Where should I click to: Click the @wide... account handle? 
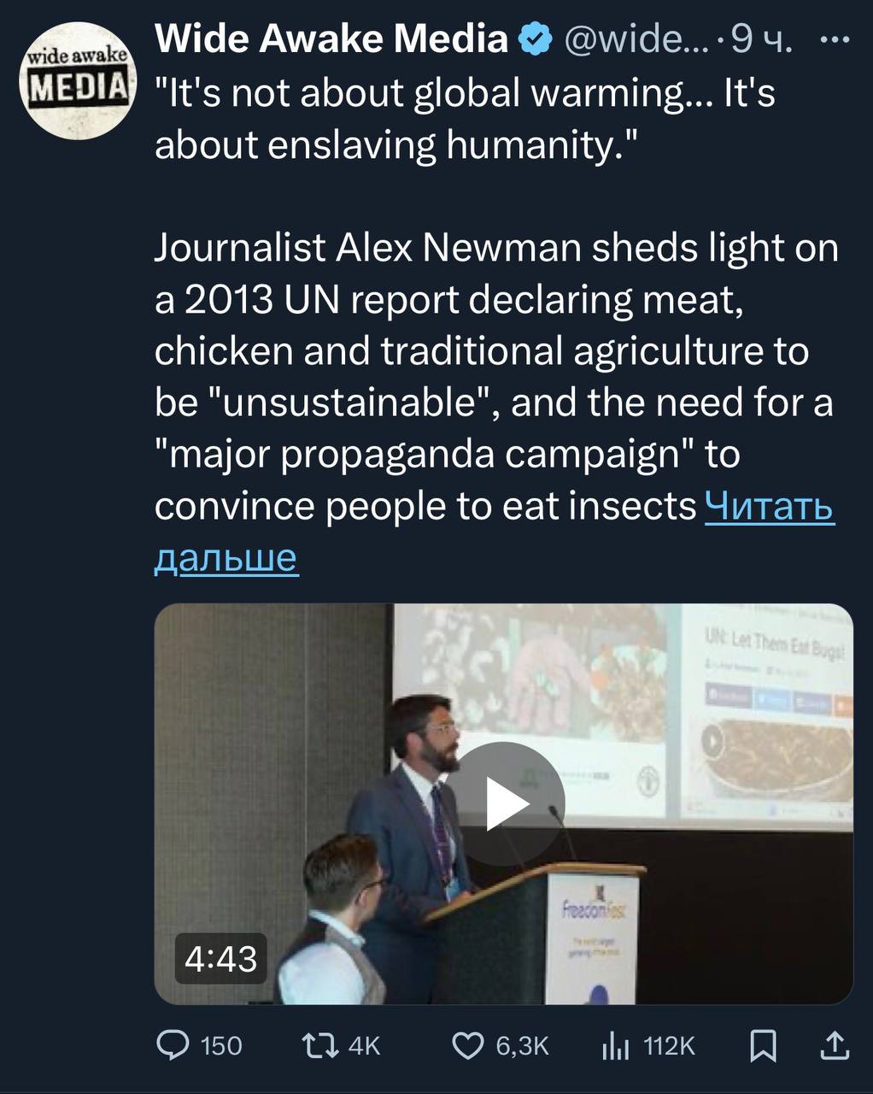(x=632, y=40)
